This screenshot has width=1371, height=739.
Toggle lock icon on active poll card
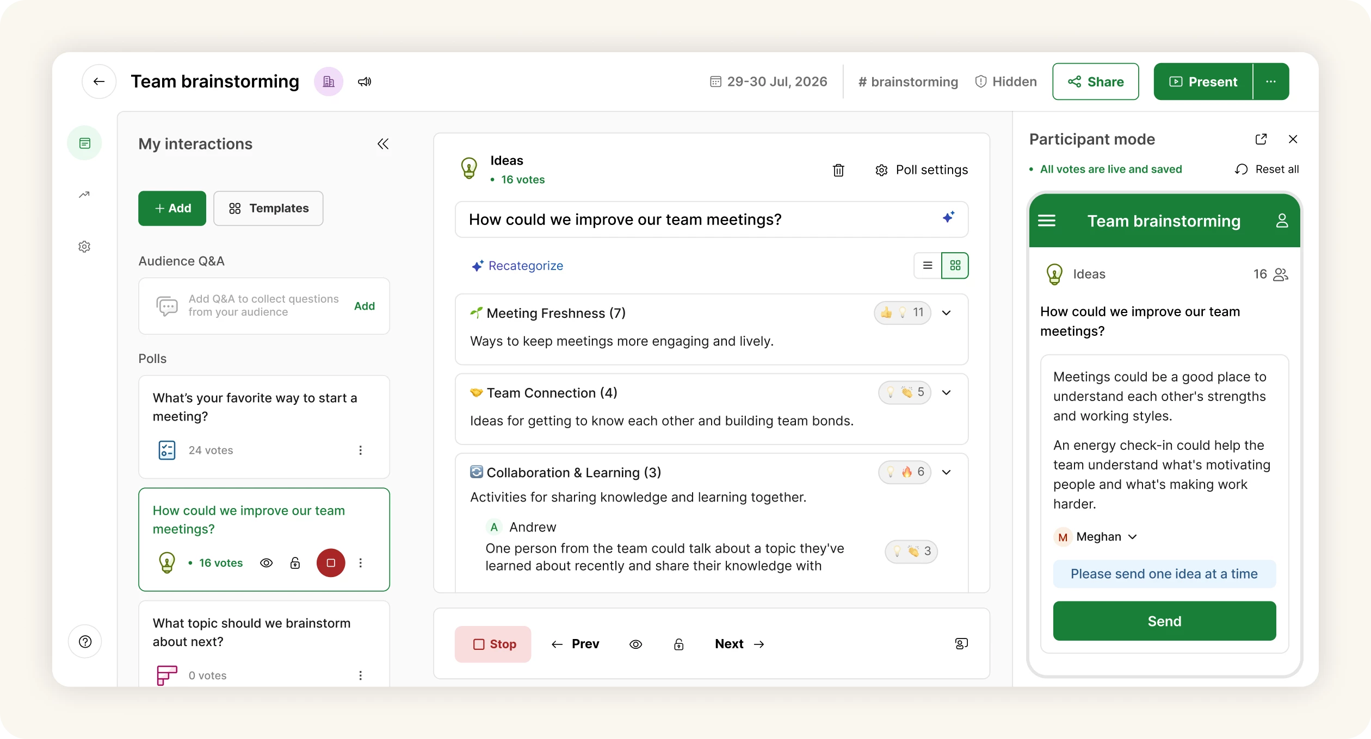coord(295,563)
